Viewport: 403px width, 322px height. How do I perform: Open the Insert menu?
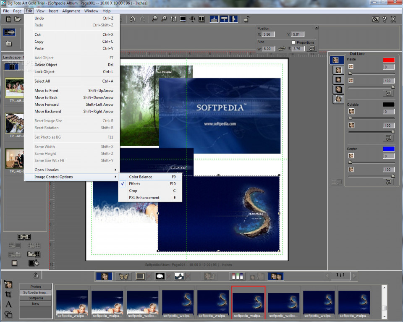53,11
